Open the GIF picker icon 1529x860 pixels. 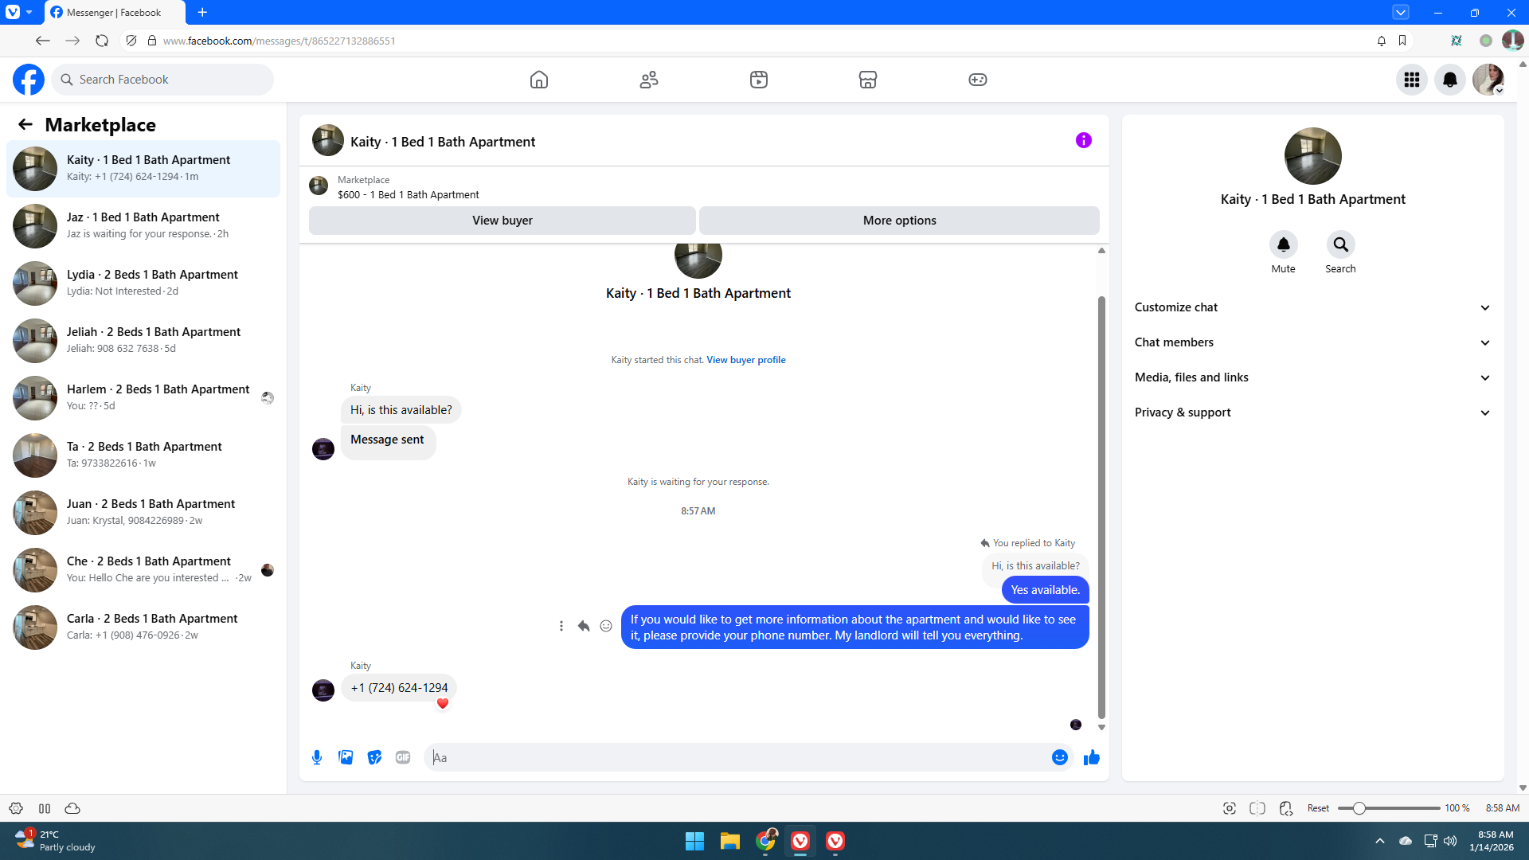point(403,757)
